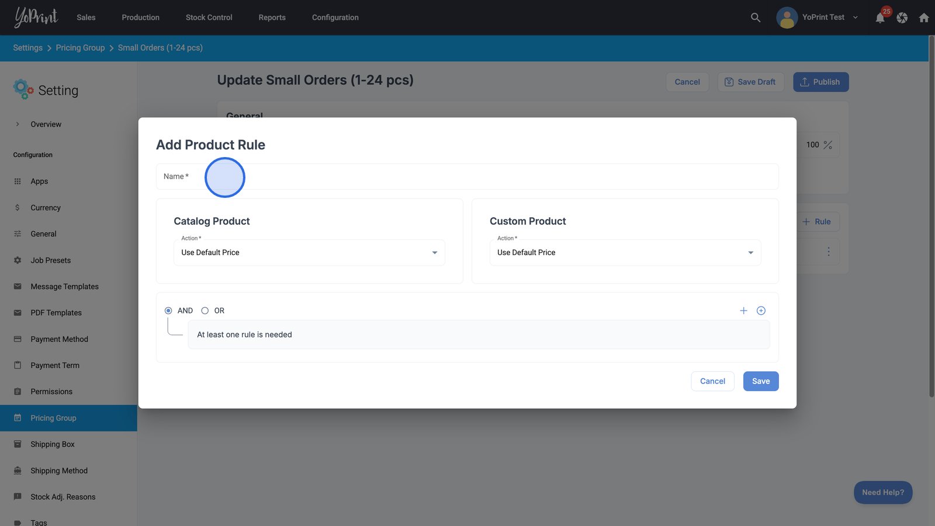This screenshot has width=935, height=526.
Task: Open the three-dot rule options menu
Action: point(828,252)
